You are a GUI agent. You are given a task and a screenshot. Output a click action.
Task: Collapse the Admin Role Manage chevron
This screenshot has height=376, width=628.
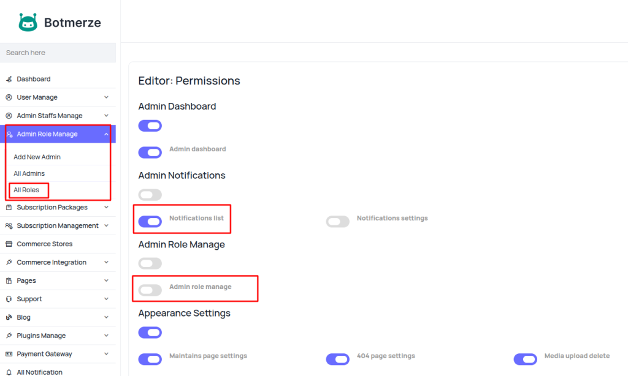[x=106, y=134]
